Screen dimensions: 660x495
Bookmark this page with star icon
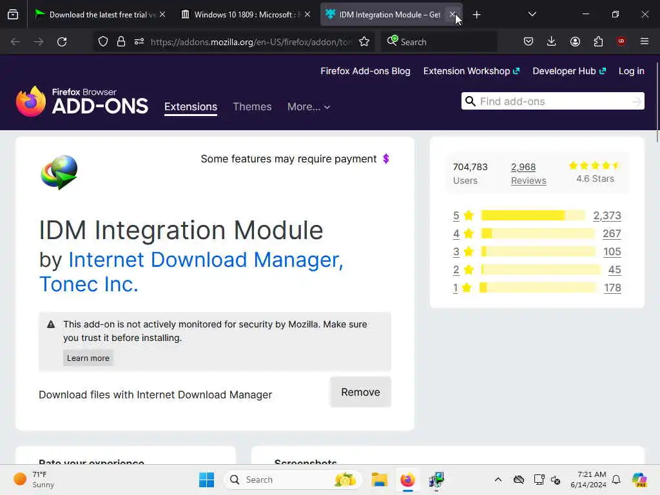point(364,42)
